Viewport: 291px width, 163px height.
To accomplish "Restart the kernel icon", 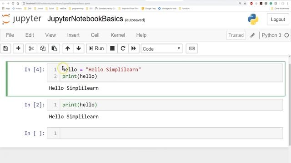I will 123,48.
